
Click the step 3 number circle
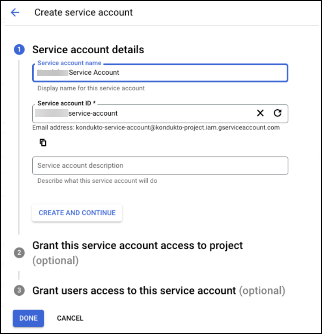click(x=19, y=291)
